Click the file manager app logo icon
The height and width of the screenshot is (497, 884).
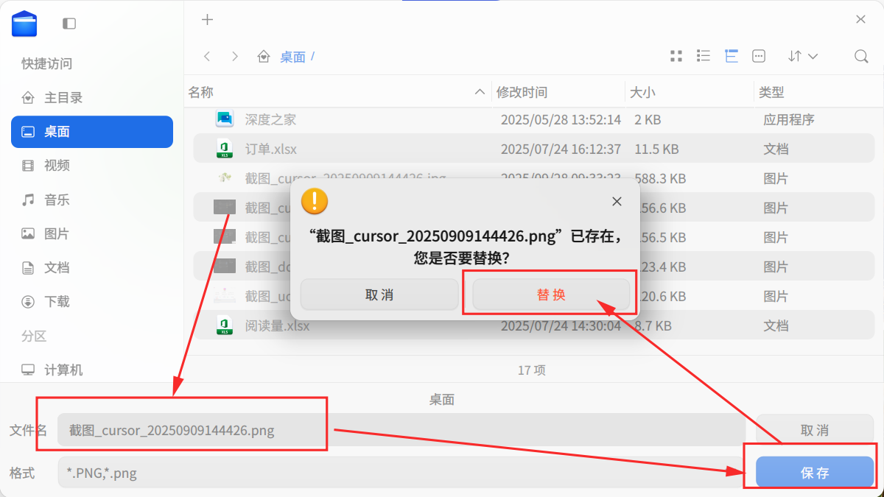coord(24,24)
